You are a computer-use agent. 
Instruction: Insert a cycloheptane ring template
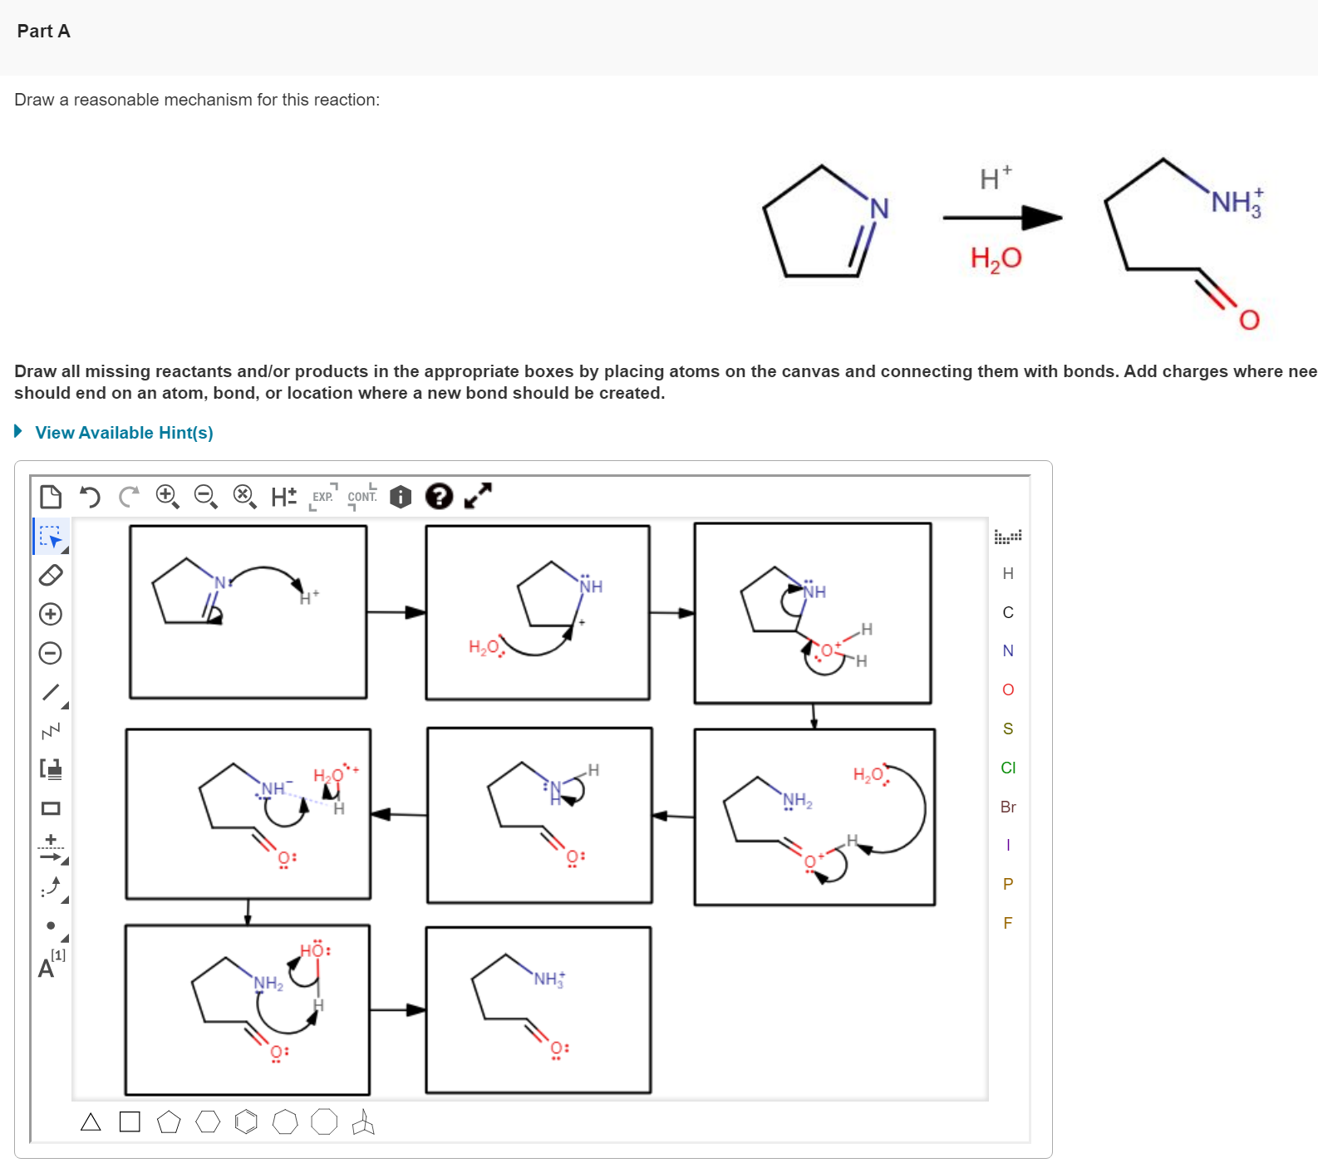pyautogui.click(x=285, y=1122)
